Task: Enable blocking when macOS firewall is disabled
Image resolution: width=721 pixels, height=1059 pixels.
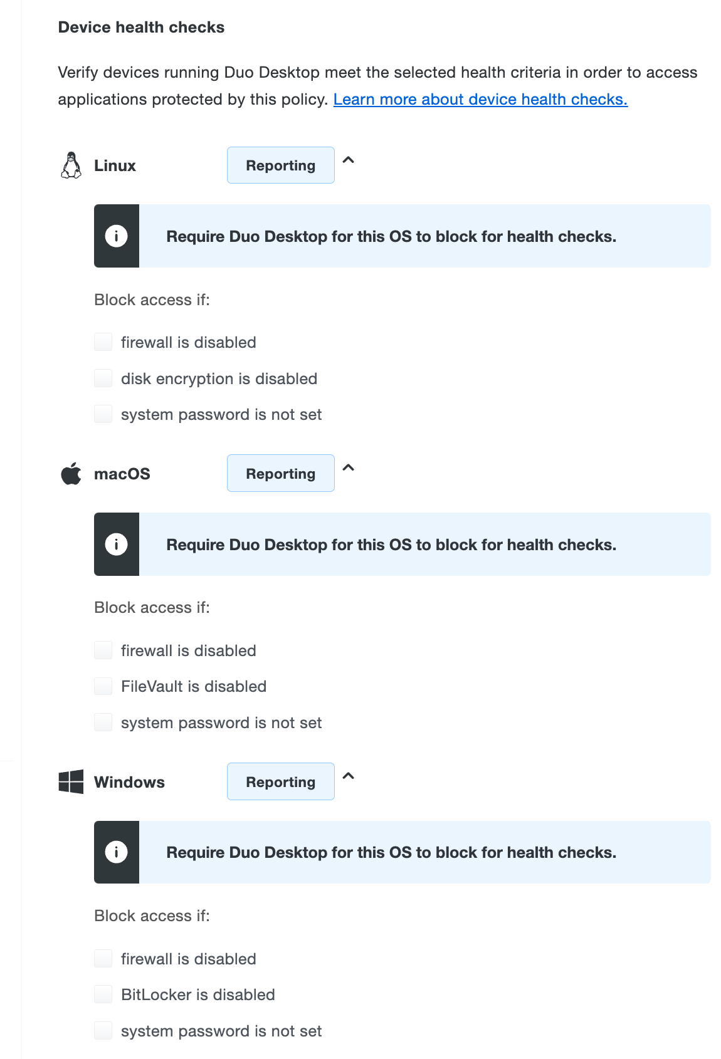Action: click(103, 650)
